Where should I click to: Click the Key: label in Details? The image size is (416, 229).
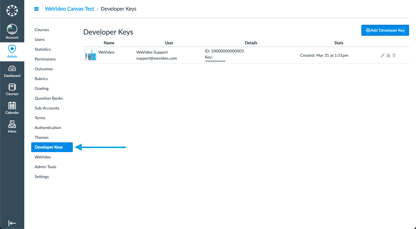(x=209, y=57)
